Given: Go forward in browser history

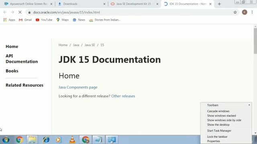Looking at the screenshot, I should point(12,12).
